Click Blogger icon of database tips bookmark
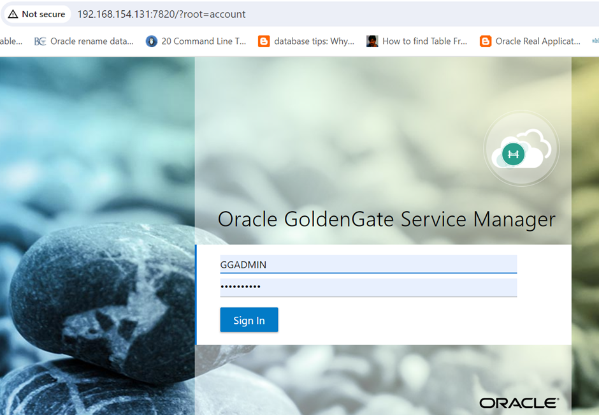Screen dimensions: 599x415 264,41
